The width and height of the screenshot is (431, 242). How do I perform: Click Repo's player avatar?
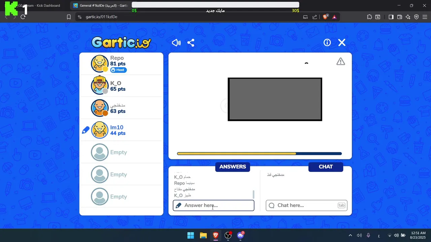pos(100,64)
